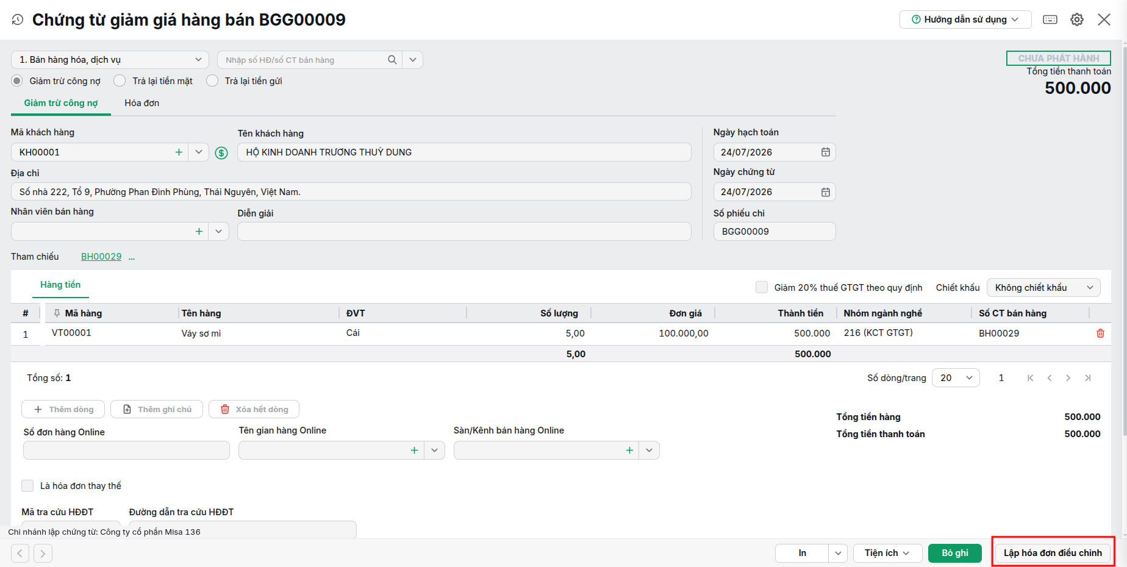The height and width of the screenshot is (567, 1127).
Task: Switch to the Hóa đơn tab
Action: 142,103
